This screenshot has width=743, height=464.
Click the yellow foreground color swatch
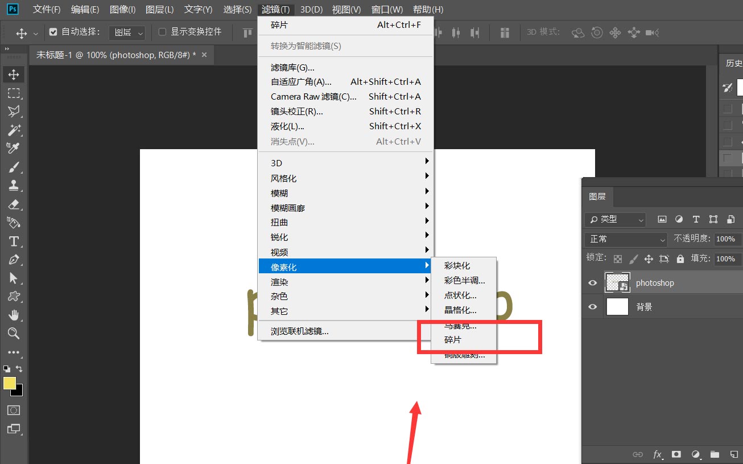9,383
